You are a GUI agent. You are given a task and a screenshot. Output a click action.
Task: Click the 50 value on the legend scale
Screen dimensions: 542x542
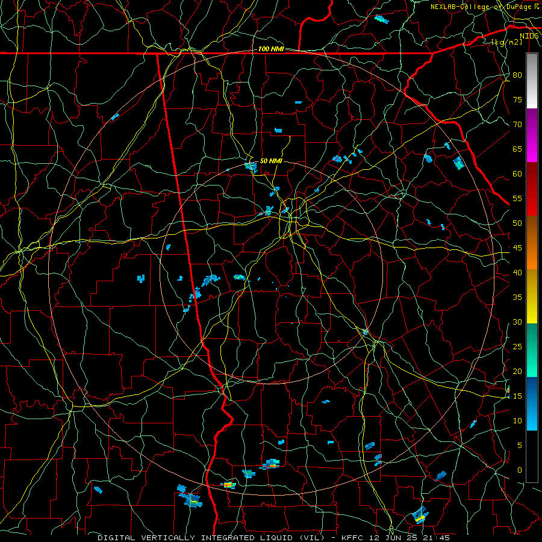(x=517, y=223)
